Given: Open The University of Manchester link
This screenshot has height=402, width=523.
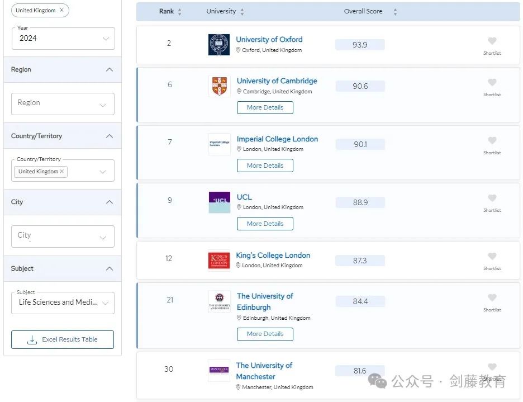Looking at the screenshot, I should click(x=264, y=371).
